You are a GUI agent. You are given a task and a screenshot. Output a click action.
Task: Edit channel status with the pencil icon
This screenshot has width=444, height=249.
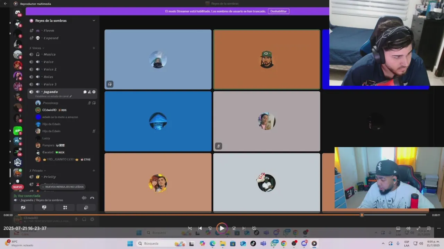click(x=71, y=96)
